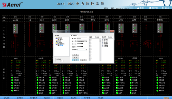
Task: Click 工程师组 folder icon in user tree
Action: click(x=57, y=42)
